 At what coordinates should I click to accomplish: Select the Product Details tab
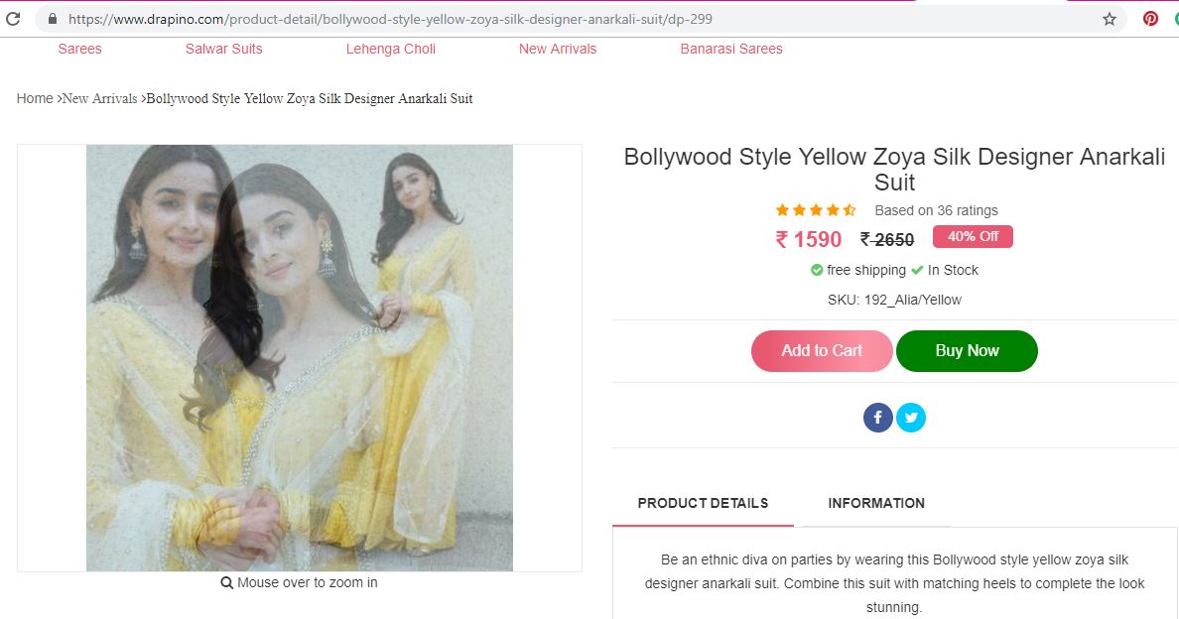click(703, 503)
